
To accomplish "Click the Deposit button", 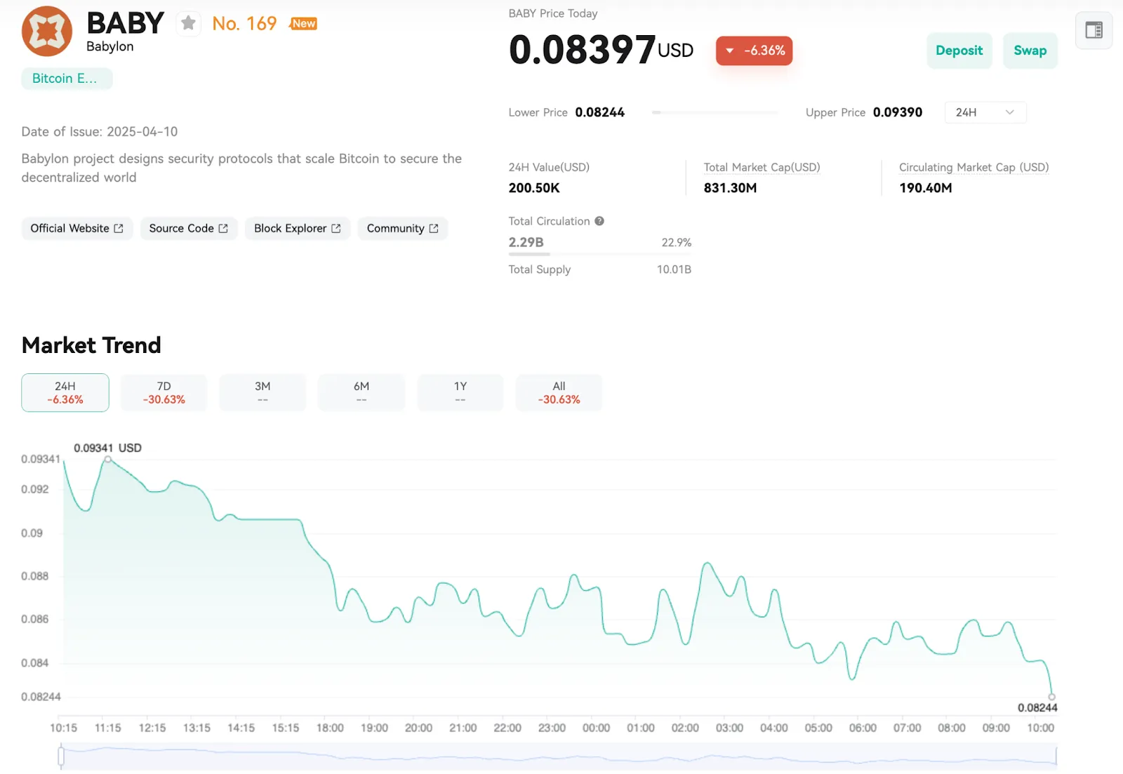I will 959,51.
